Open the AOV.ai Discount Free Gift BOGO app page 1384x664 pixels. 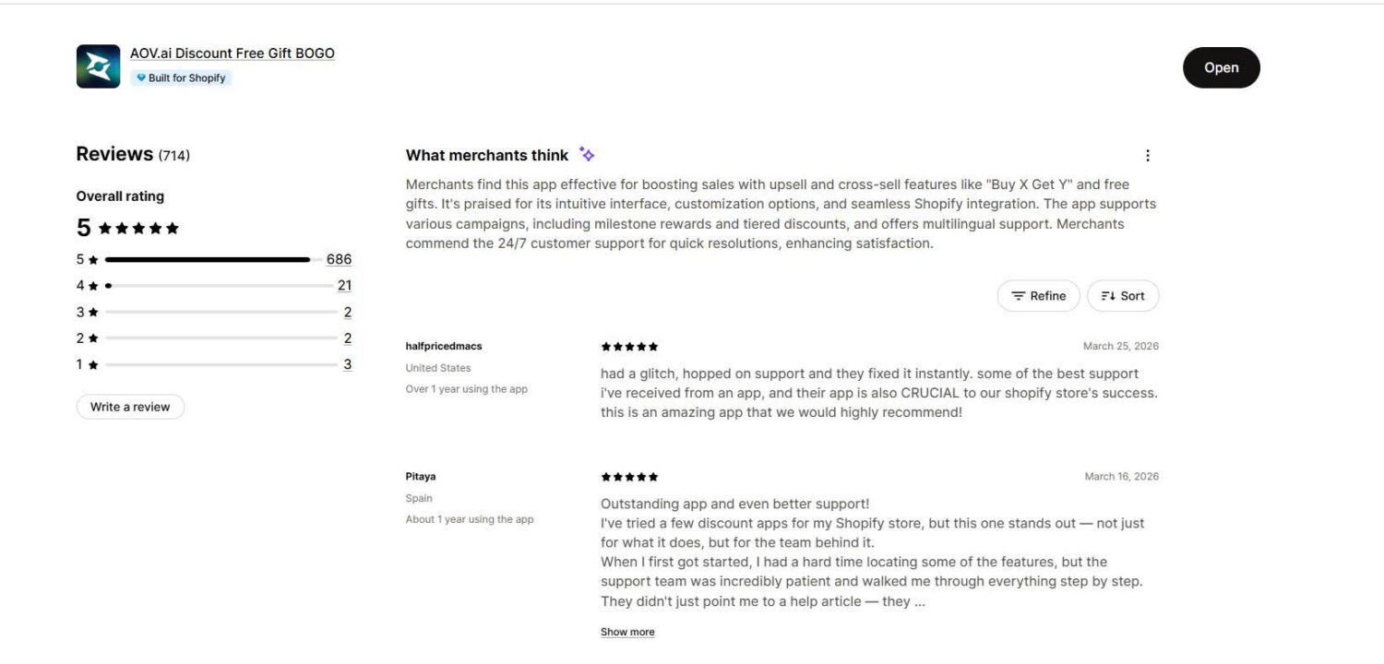coord(232,53)
